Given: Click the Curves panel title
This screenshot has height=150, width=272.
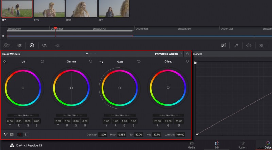Looking at the screenshot, I should tap(198, 54).
